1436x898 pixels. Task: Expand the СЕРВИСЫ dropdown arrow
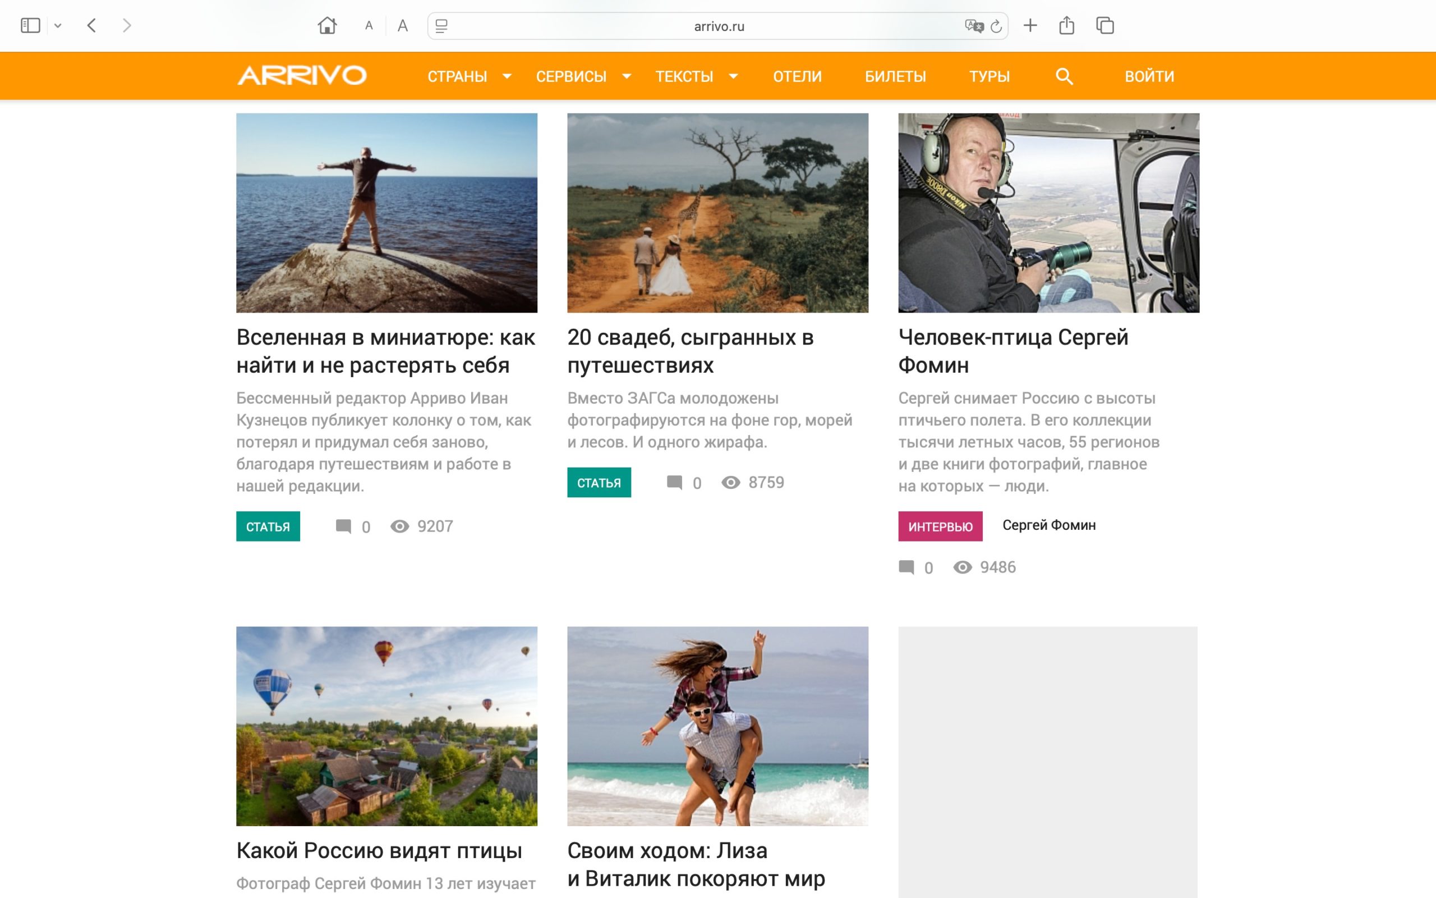tap(627, 76)
